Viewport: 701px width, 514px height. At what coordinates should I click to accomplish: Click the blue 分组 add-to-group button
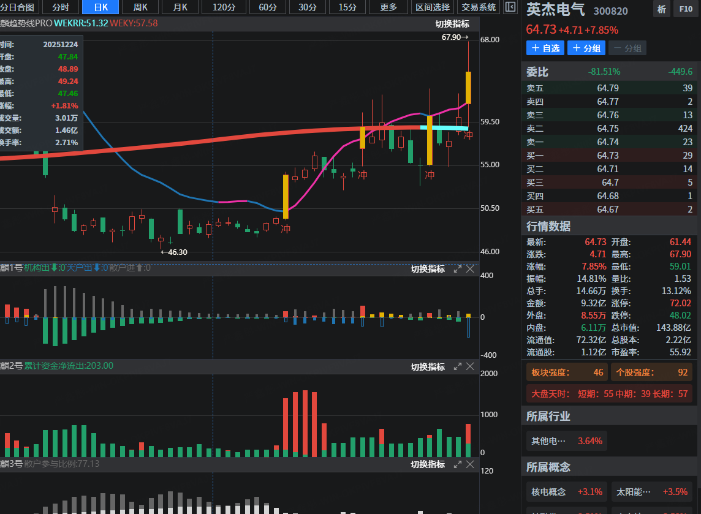coord(586,48)
